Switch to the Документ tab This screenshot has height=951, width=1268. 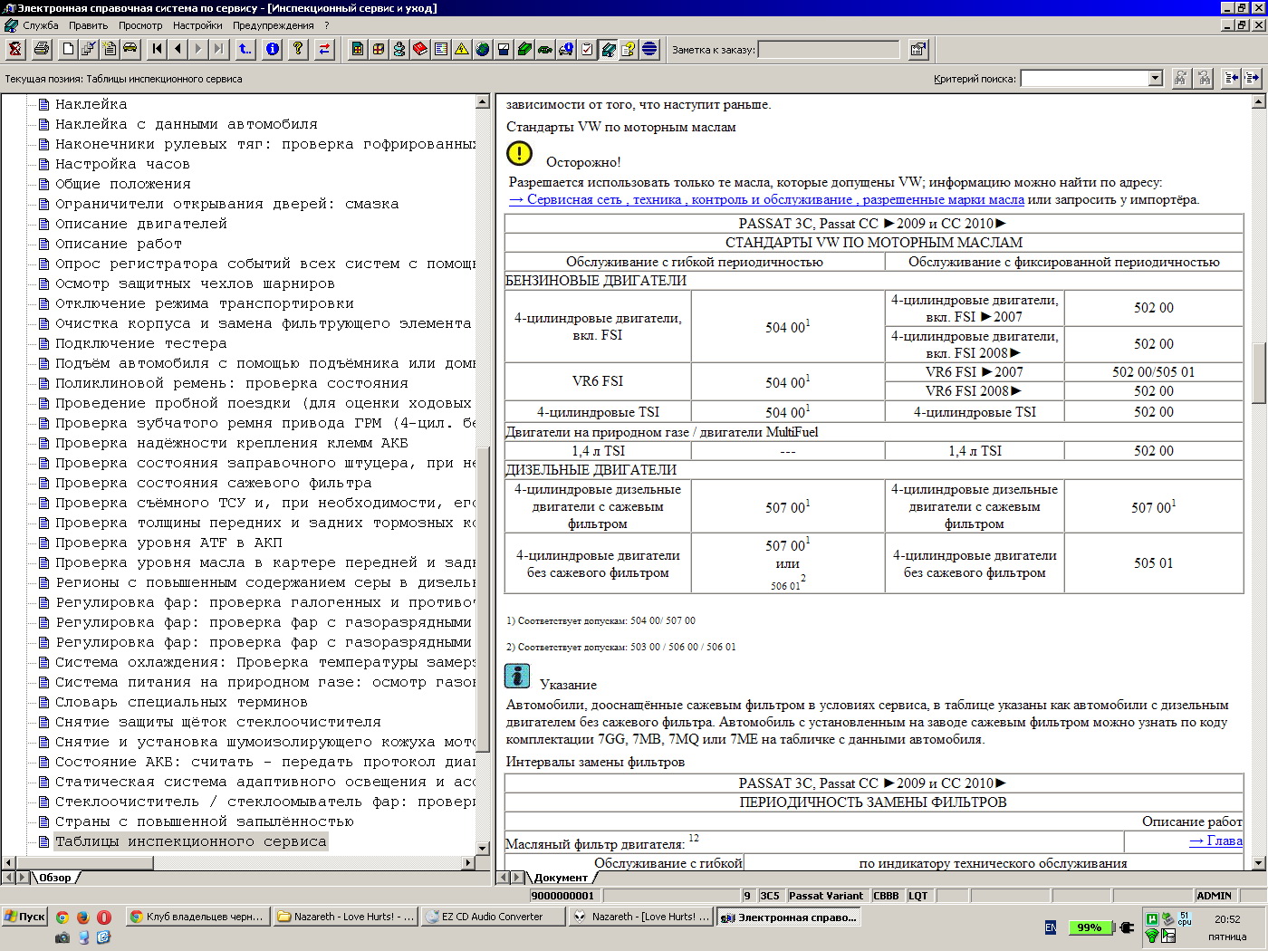561,878
